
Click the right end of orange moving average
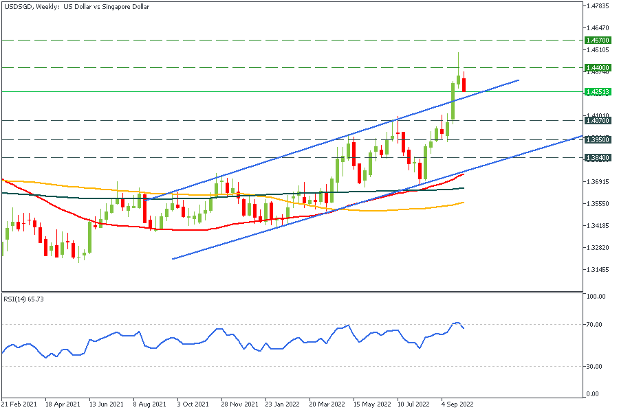[x=464, y=203]
